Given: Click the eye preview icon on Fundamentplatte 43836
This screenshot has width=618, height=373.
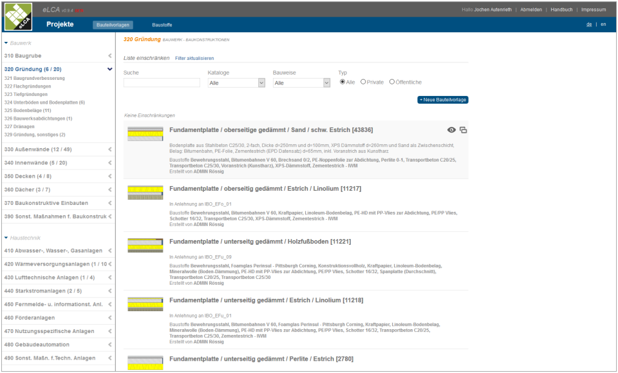Looking at the screenshot, I should click(451, 130).
